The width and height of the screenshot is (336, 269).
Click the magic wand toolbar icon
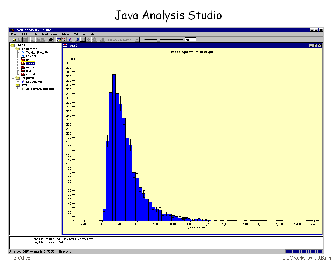coord(64,40)
